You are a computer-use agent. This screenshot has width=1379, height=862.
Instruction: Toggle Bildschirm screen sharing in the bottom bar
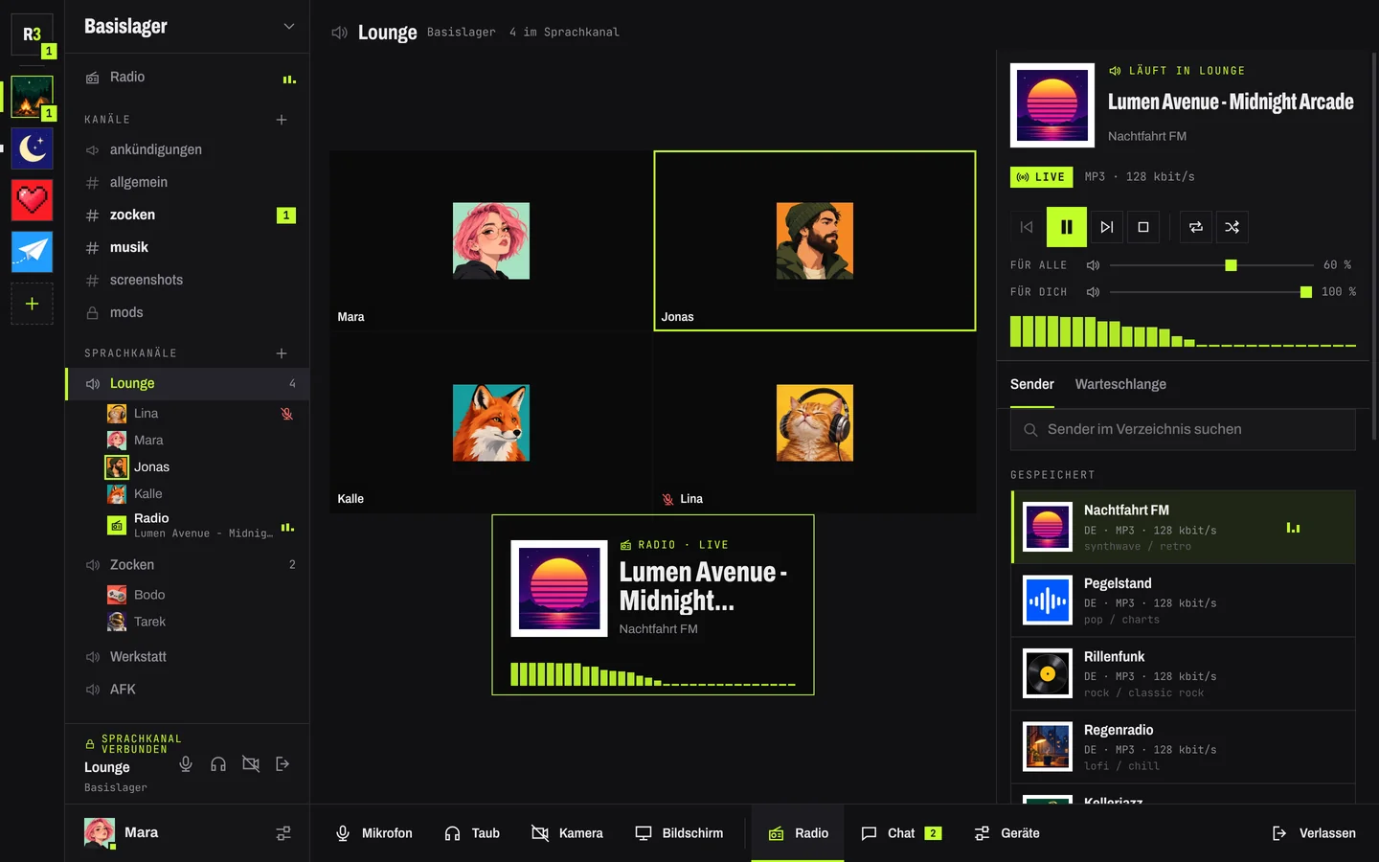pos(680,833)
